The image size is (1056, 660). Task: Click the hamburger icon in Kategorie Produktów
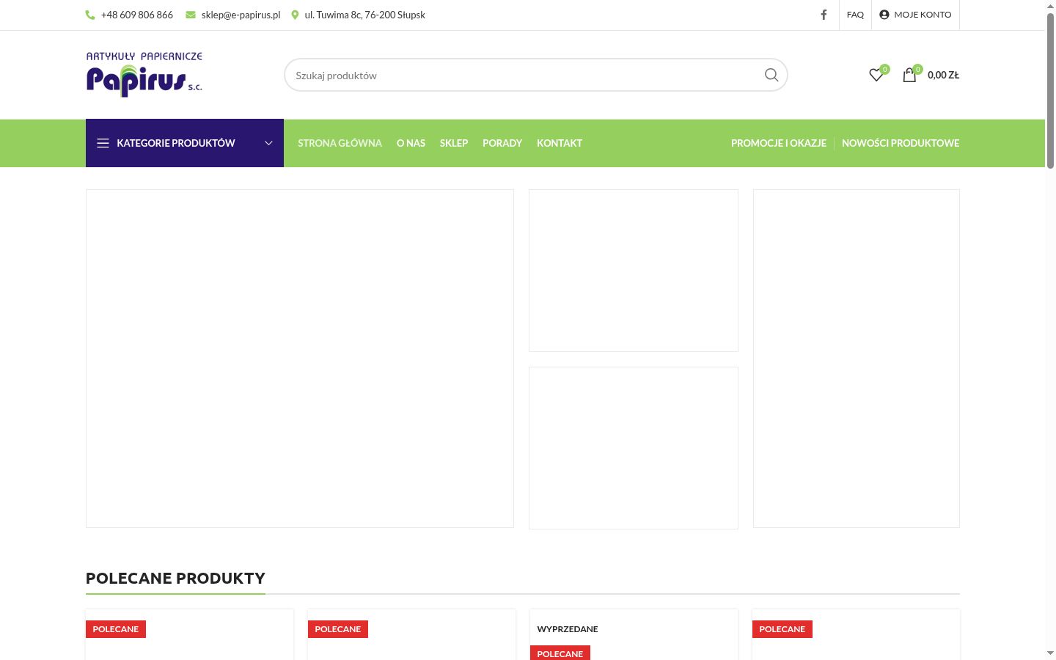tap(103, 143)
